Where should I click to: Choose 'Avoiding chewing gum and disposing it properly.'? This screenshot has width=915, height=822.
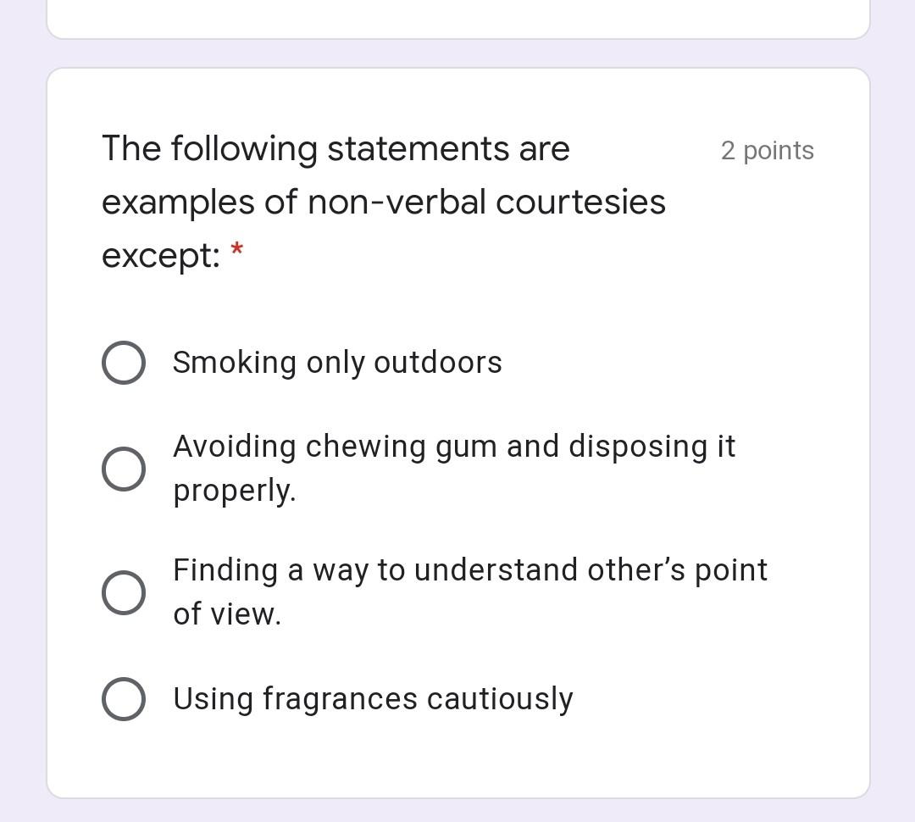click(x=124, y=468)
